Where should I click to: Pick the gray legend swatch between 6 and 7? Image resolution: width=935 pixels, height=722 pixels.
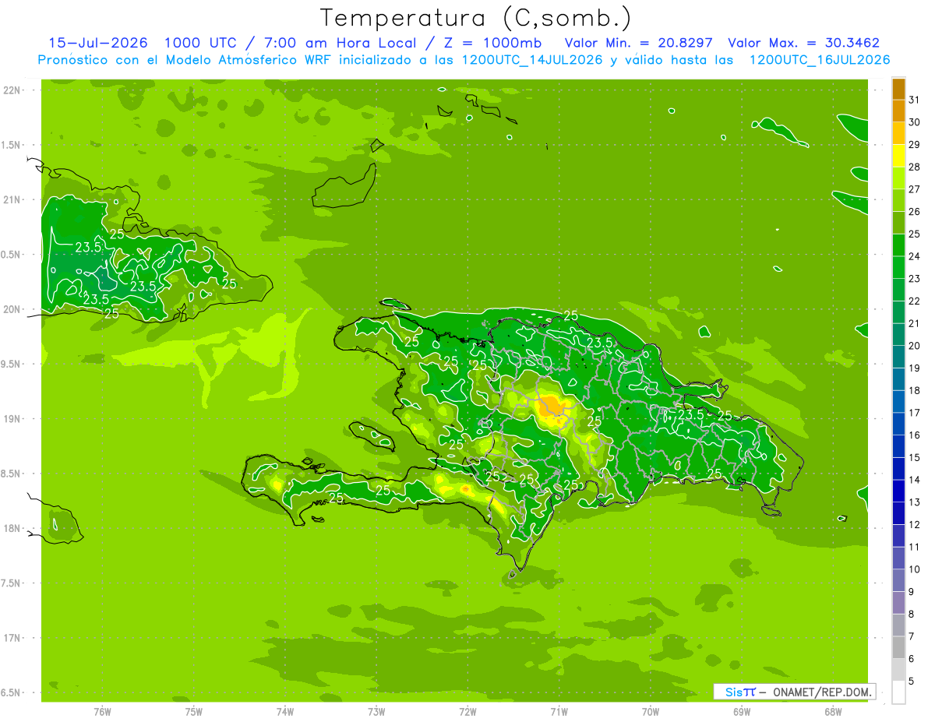(x=898, y=648)
